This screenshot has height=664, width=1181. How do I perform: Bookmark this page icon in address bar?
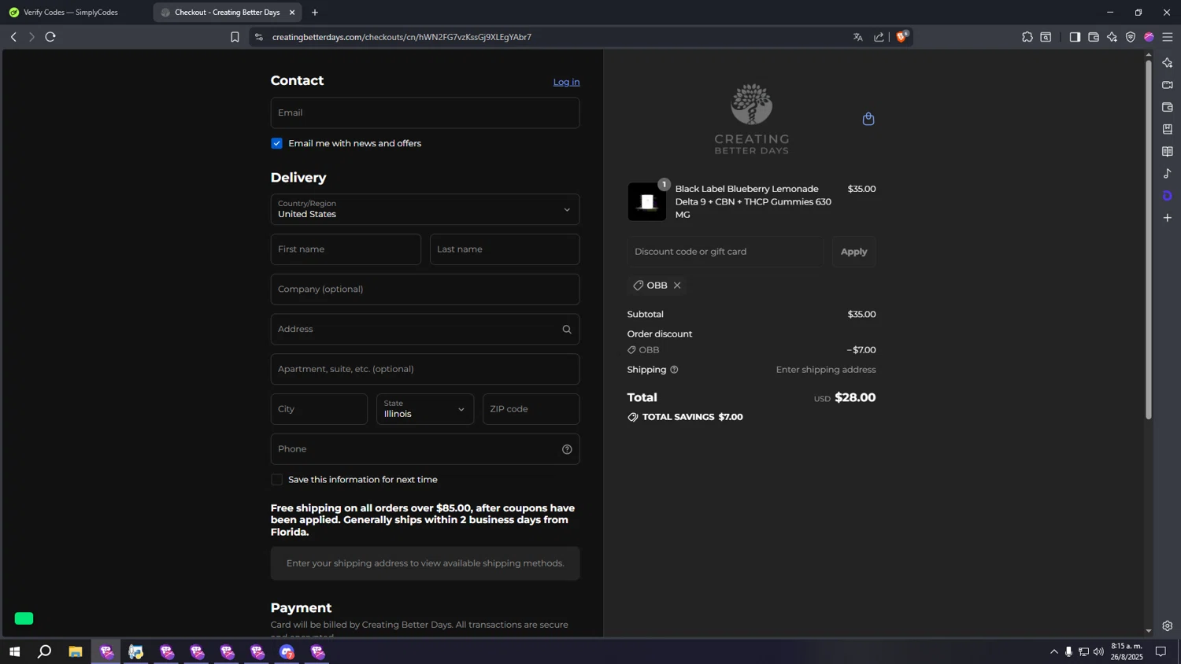coord(235,37)
